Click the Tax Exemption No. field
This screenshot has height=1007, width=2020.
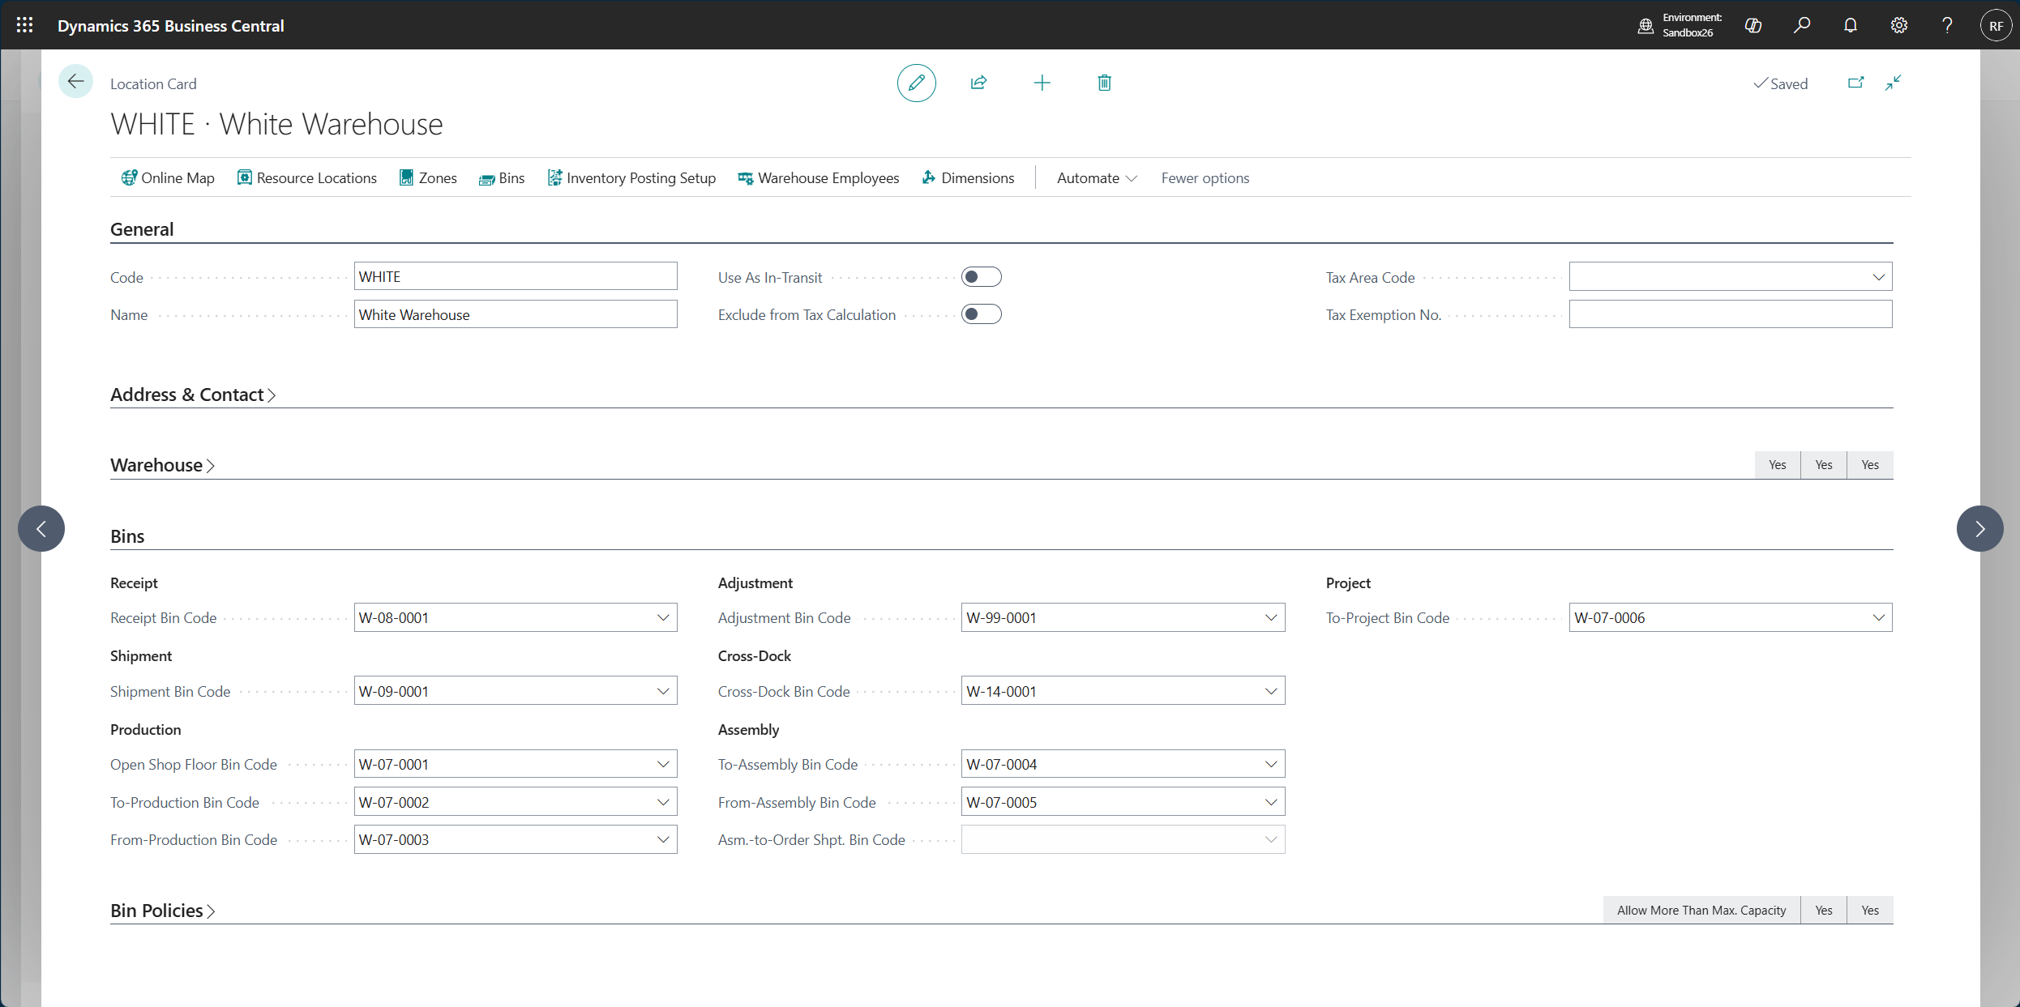pos(1731,314)
